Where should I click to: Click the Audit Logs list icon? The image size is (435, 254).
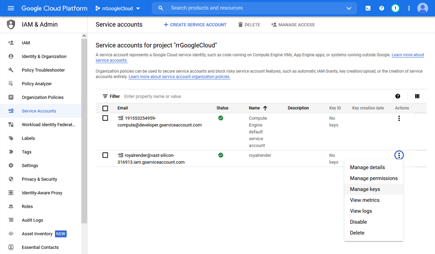(x=11, y=220)
